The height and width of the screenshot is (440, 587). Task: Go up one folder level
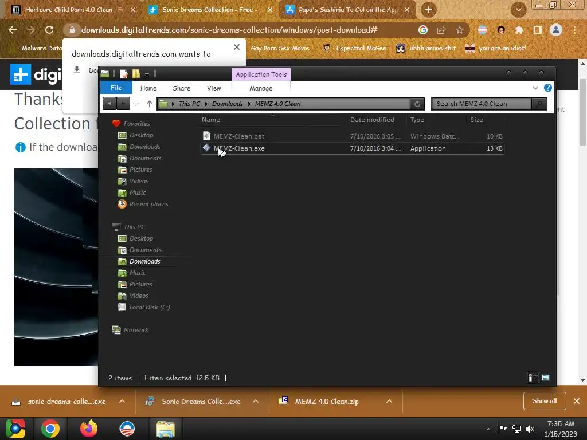(x=150, y=104)
